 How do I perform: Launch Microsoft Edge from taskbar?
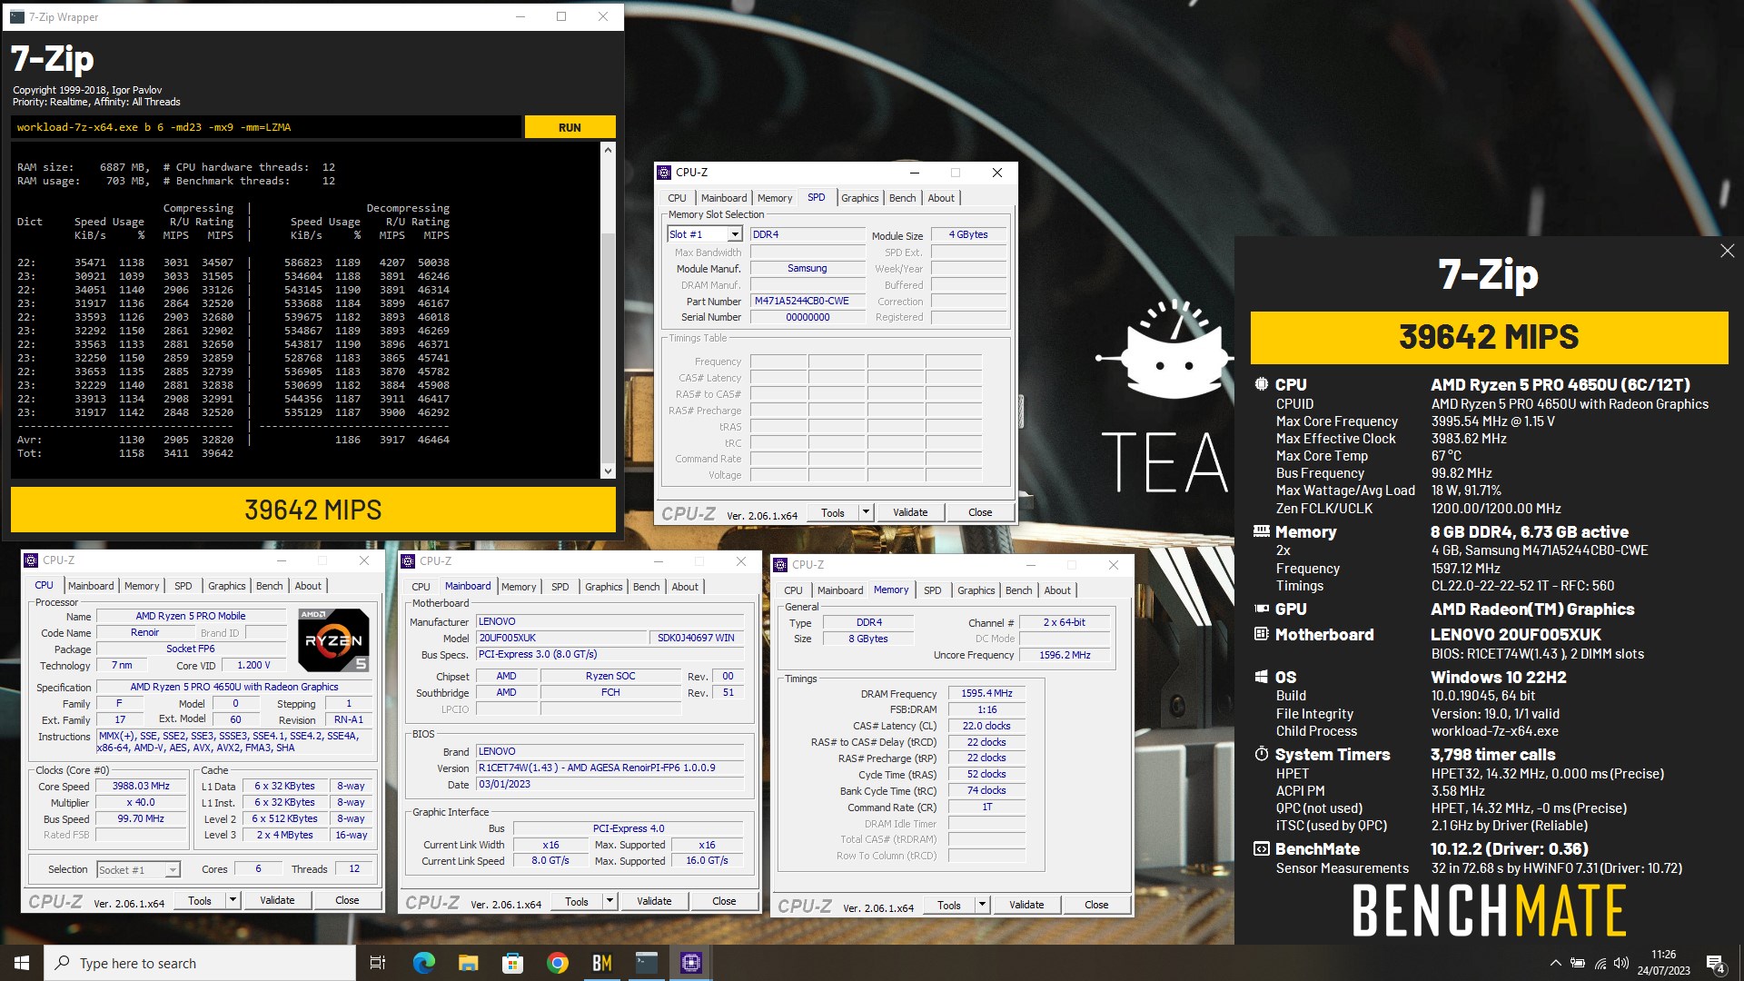click(423, 963)
